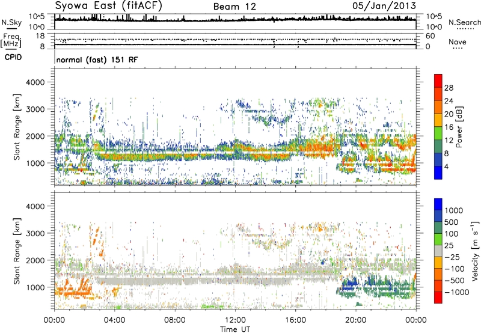Click the 60 label on the Nave axis
The image size is (481, 333).
point(430,36)
